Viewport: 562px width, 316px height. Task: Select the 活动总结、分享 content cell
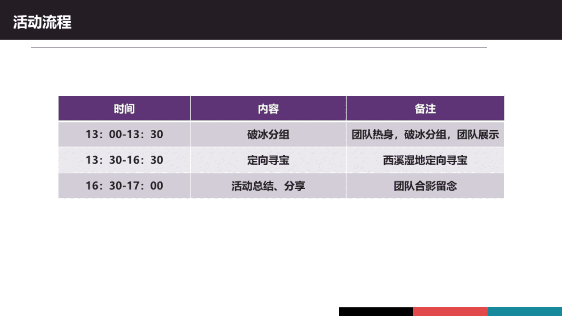coord(268,186)
